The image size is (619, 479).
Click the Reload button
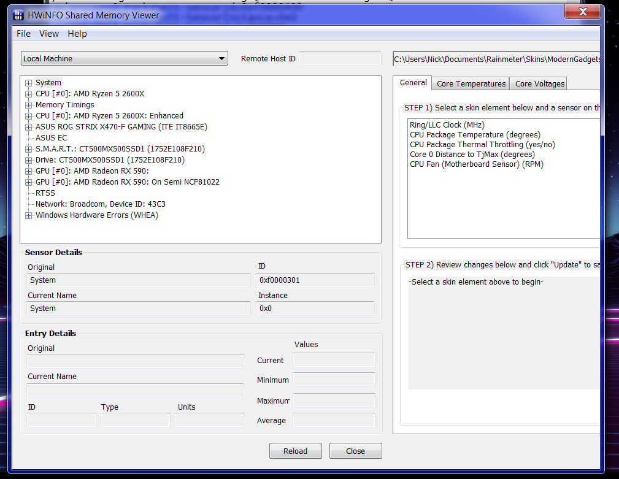[x=295, y=451]
